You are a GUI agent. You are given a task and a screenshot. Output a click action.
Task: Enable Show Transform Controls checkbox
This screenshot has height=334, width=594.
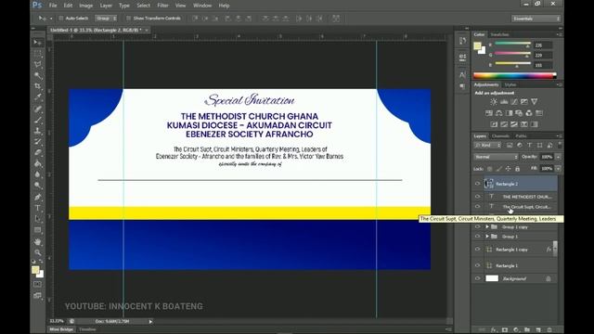pyautogui.click(x=128, y=19)
